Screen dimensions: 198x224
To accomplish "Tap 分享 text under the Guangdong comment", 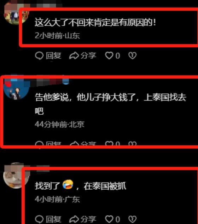I will (x=88, y=219).
